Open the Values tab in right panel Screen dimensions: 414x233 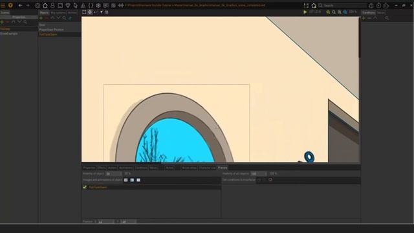381,12
